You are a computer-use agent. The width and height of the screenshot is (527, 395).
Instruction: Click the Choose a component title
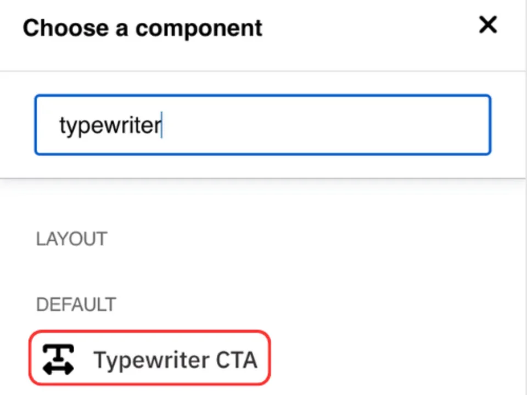click(142, 27)
